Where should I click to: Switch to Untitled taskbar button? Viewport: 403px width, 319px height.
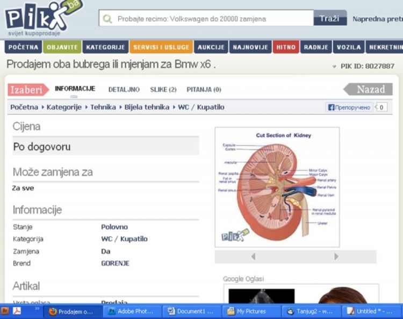[371, 311]
